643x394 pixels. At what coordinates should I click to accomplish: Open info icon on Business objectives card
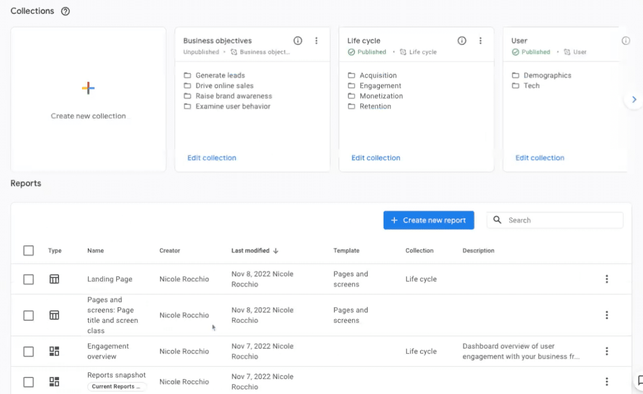coord(298,41)
